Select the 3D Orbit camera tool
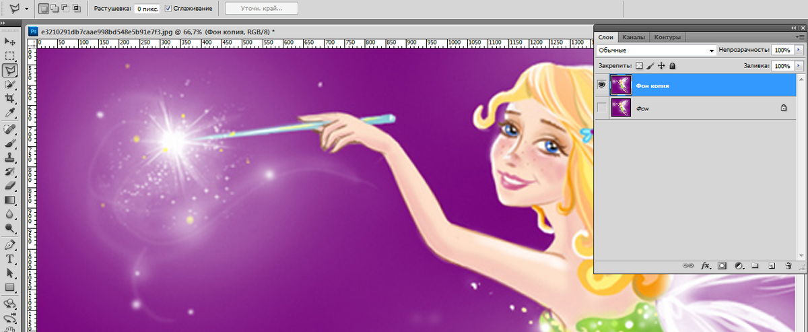Image resolution: width=808 pixels, height=332 pixels. pos(9,318)
